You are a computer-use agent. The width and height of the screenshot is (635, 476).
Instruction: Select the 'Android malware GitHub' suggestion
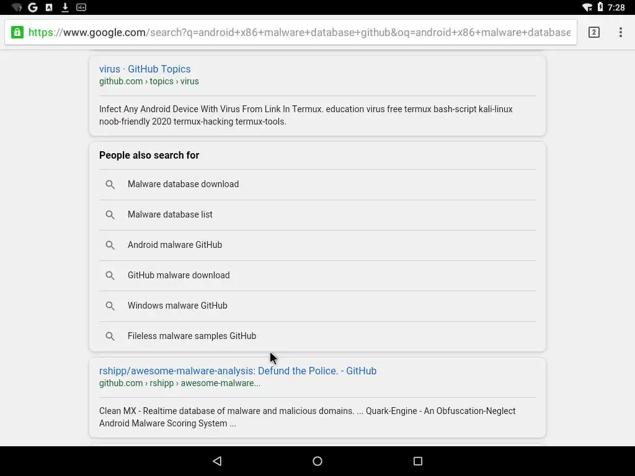pyautogui.click(x=175, y=245)
